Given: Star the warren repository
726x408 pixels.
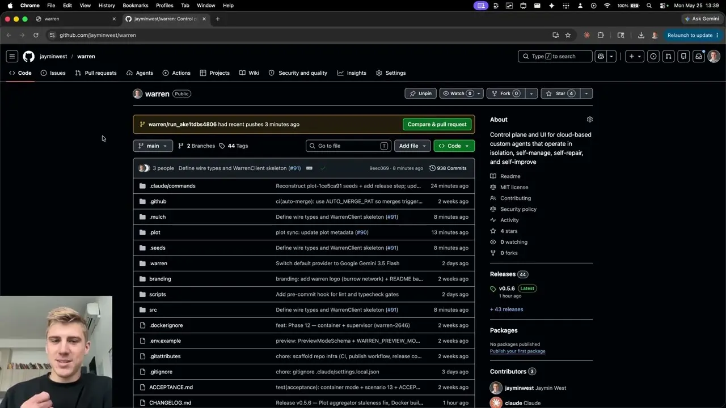Looking at the screenshot, I should [x=560, y=93].
